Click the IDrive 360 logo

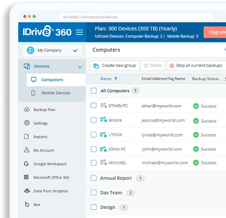tap(47, 31)
